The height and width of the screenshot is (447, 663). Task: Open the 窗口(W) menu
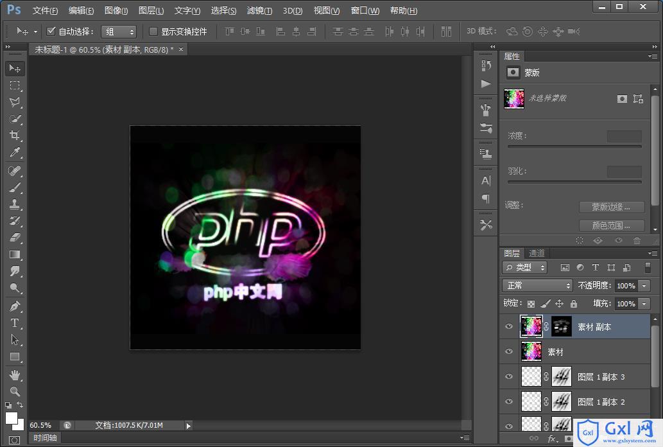(x=365, y=10)
